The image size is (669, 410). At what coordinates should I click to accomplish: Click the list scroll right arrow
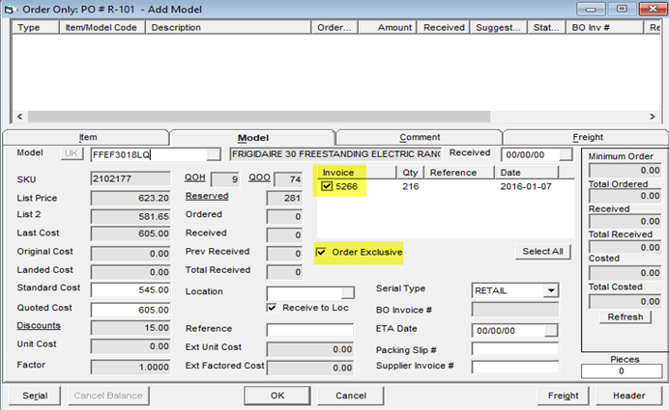tap(652, 116)
